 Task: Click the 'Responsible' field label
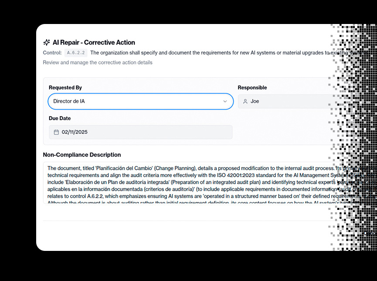252,88
